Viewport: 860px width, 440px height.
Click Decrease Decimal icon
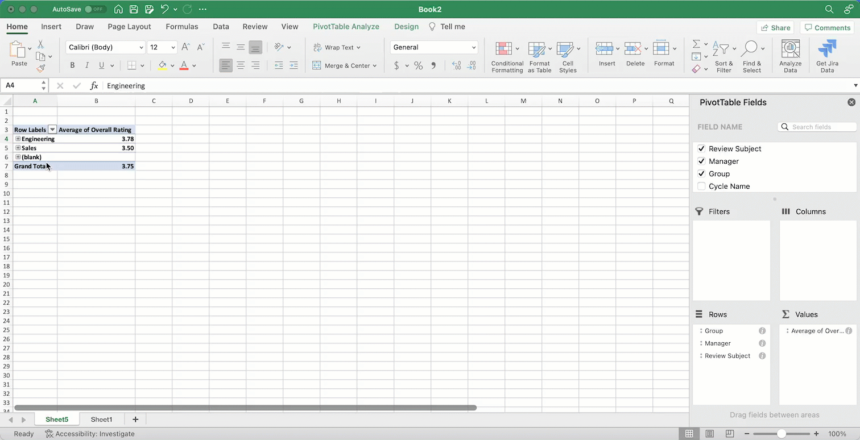[x=472, y=65]
